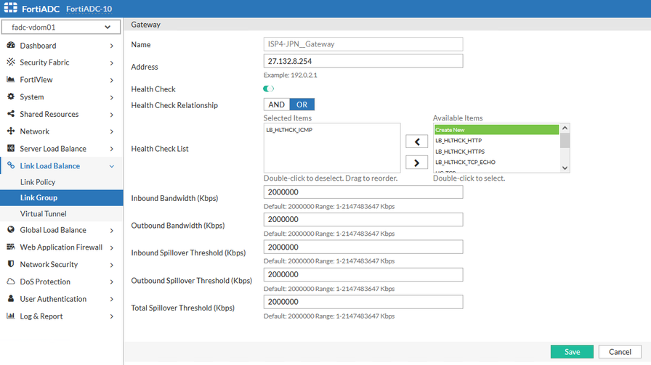This screenshot has width=651, height=365.
Task: Click the Available Items scrollbar thumb
Action: (x=565, y=140)
